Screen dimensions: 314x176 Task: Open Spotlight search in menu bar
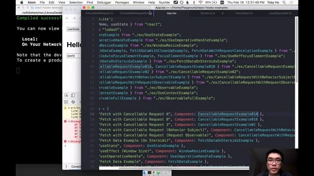[x=284, y=2]
